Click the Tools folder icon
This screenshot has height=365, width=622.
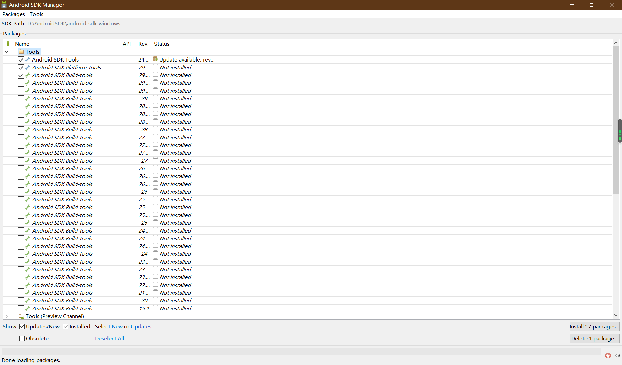(22, 52)
